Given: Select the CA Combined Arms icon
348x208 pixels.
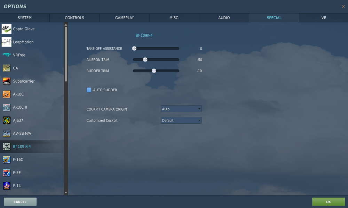Looking at the screenshot, I should coord(6,68).
